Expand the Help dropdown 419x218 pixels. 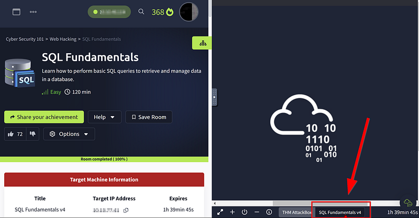tap(104, 117)
